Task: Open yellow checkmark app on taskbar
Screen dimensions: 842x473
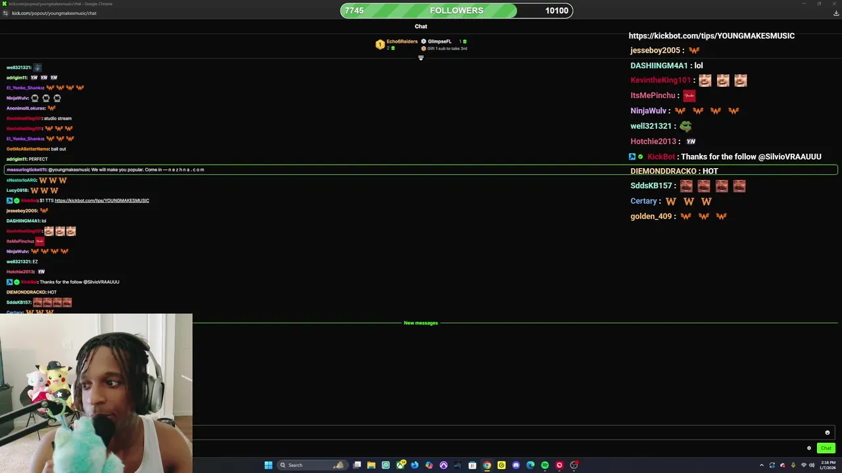Action: (x=501, y=465)
